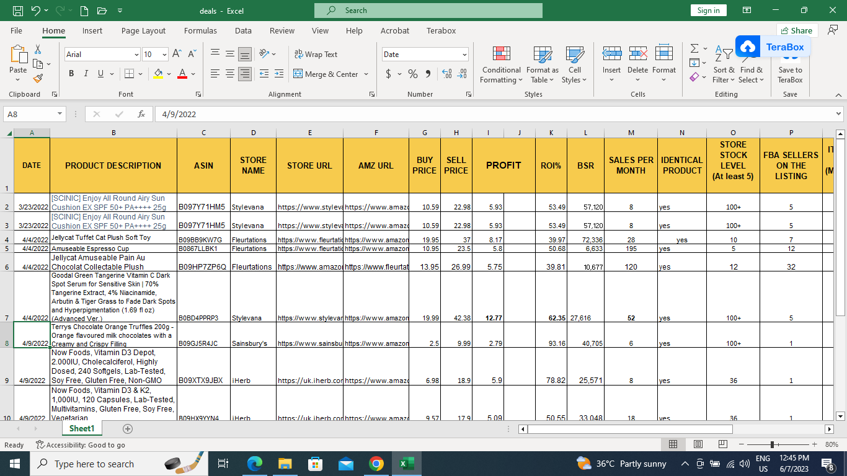Click the Insert Function fx icon
This screenshot has width=847, height=476.
pyautogui.click(x=141, y=114)
